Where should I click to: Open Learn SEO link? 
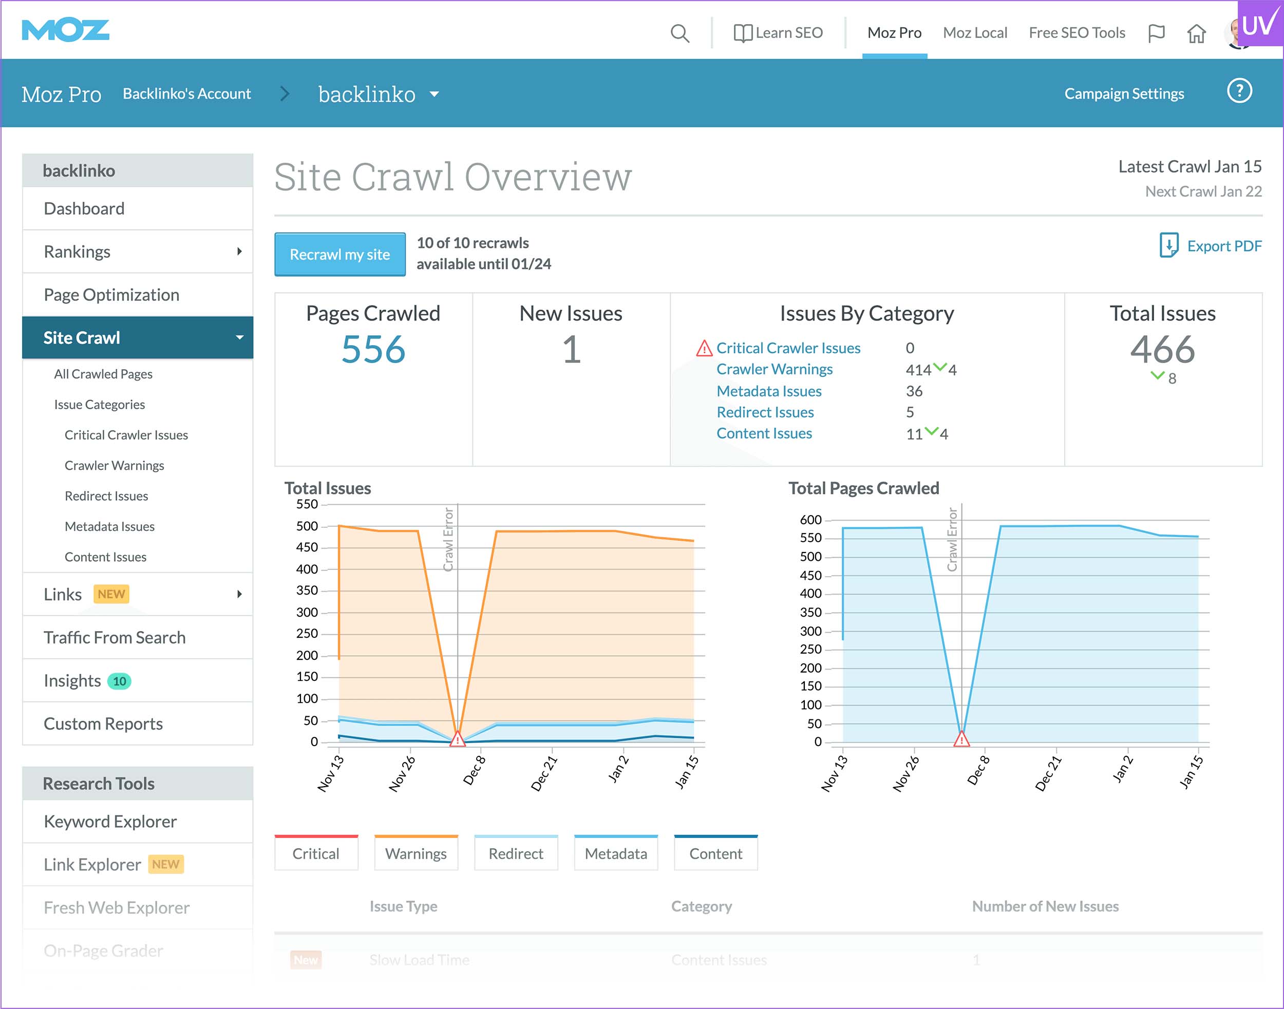[789, 33]
